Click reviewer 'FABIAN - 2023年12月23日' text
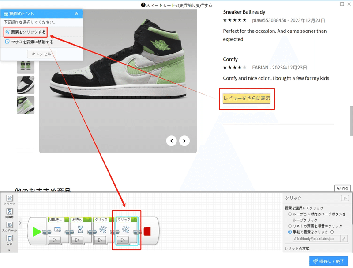The height and width of the screenshot is (268, 353). click(x=279, y=68)
